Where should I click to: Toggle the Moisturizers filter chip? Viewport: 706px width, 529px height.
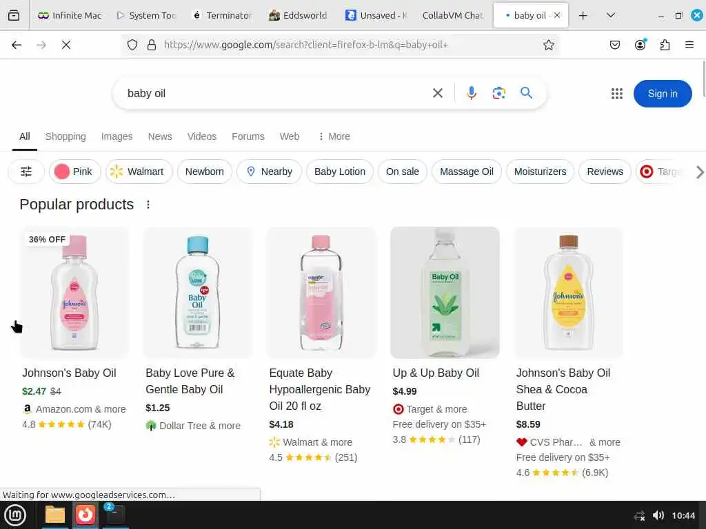tap(540, 172)
